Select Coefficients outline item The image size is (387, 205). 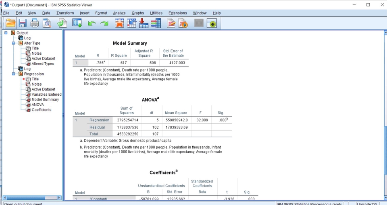tap(42, 110)
